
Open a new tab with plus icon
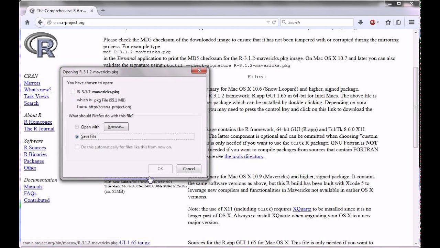coord(103,11)
